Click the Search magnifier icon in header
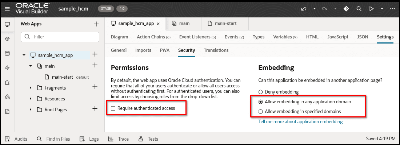Image resolution: width=400 pixels, height=145 pixels. (x=359, y=9)
